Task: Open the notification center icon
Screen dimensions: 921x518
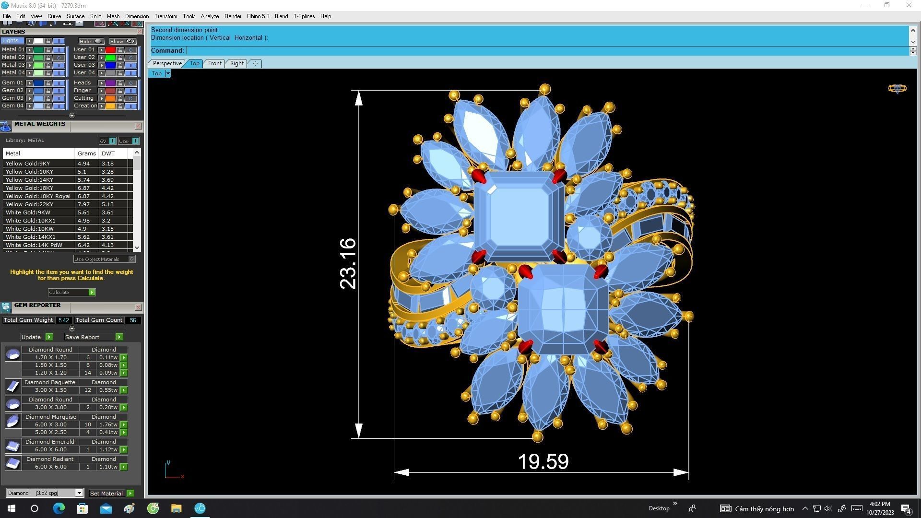Action: coord(906,509)
